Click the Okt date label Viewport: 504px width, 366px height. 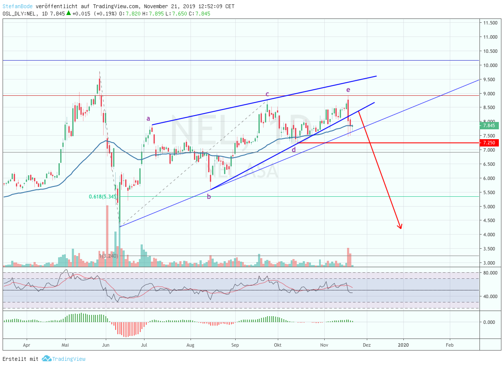click(278, 345)
